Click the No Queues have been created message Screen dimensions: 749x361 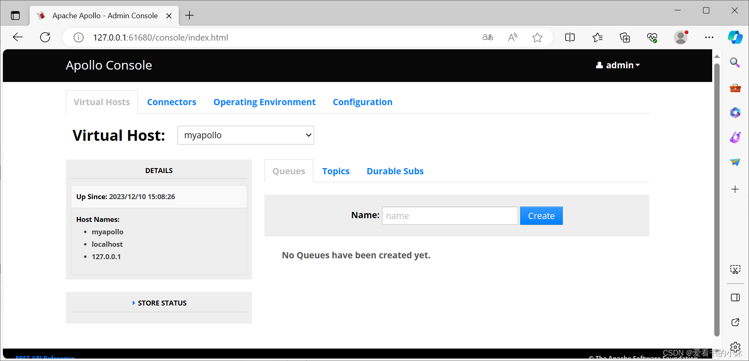356,255
